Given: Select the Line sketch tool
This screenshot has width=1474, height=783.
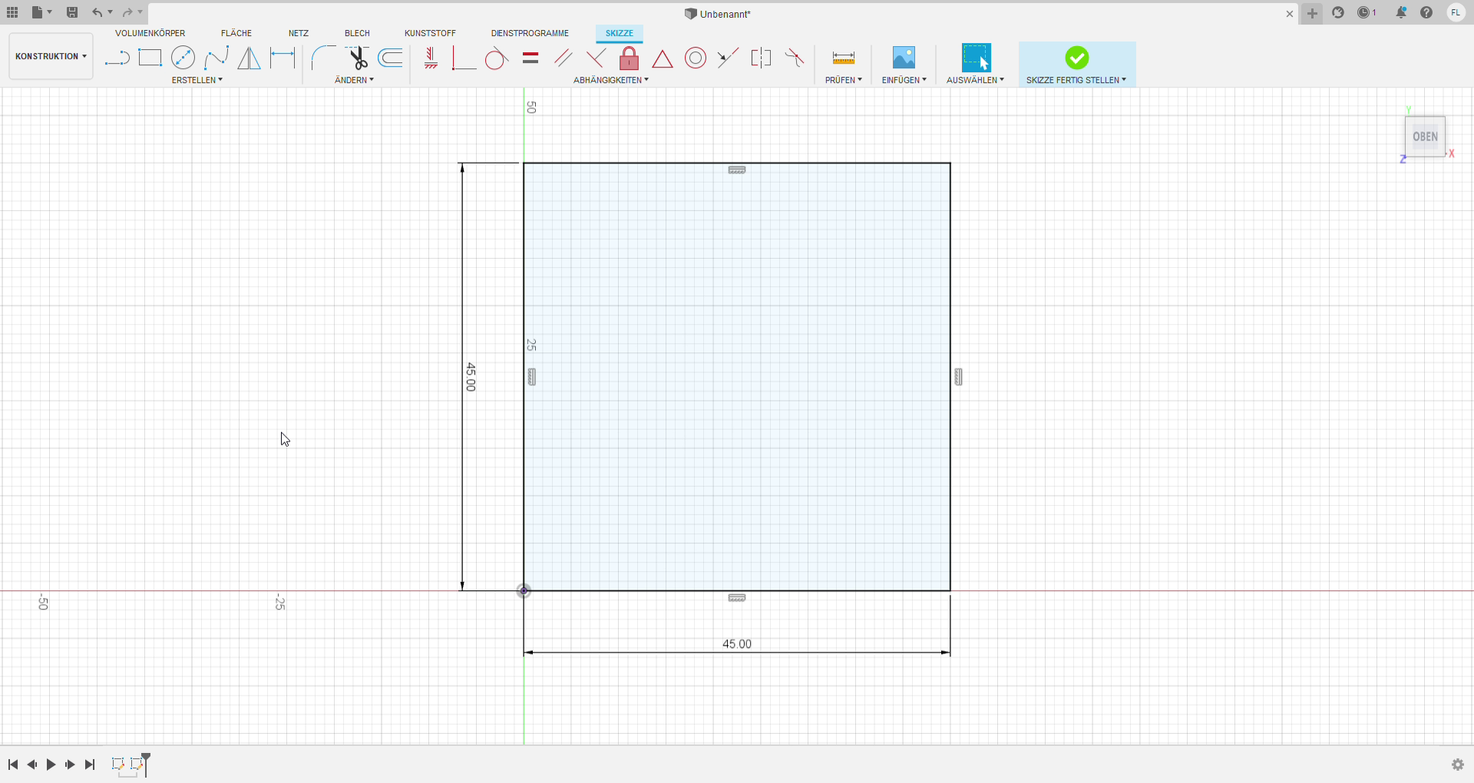Looking at the screenshot, I should coord(117,58).
